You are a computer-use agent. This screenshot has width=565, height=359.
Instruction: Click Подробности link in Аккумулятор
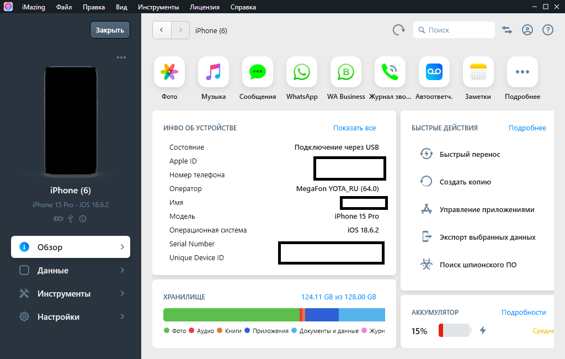(524, 312)
